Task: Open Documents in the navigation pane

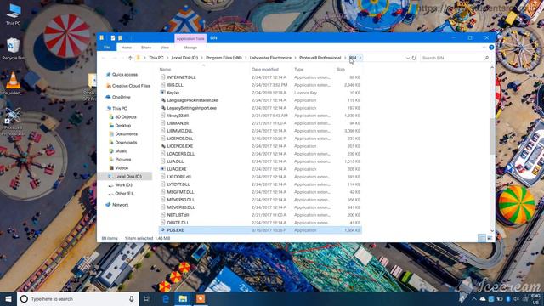Action: pyautogui.click(x=127, y=134)
